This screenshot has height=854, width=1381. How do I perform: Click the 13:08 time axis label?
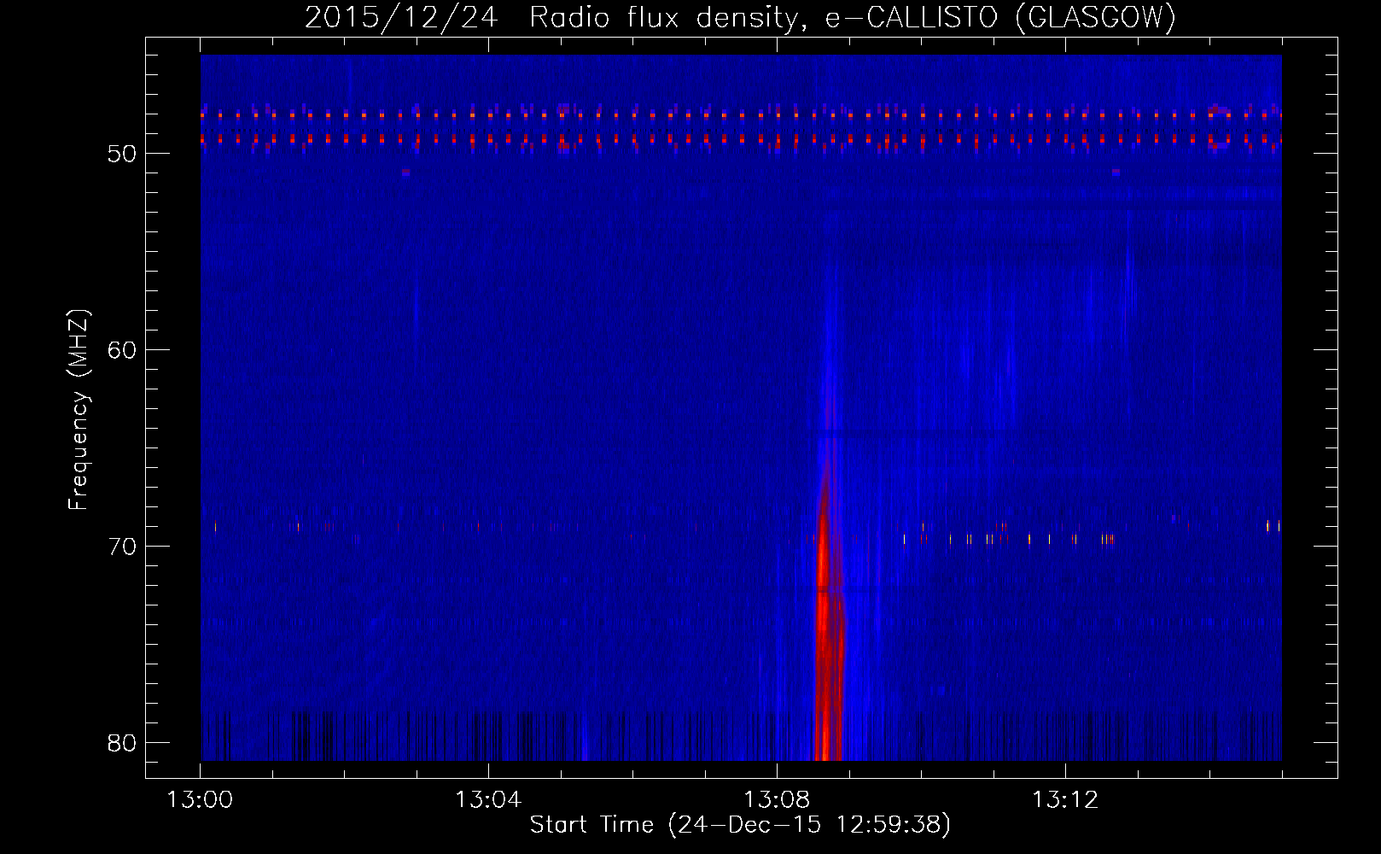pos(777,800)
